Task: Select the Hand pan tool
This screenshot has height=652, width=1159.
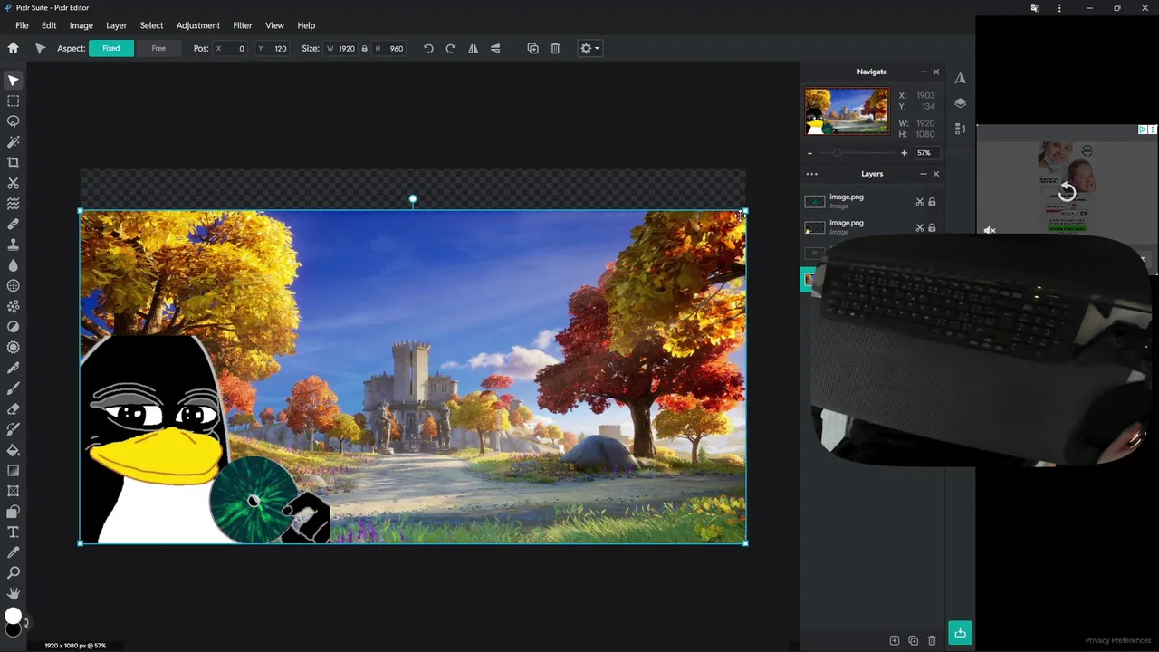Action: point(13,594)
